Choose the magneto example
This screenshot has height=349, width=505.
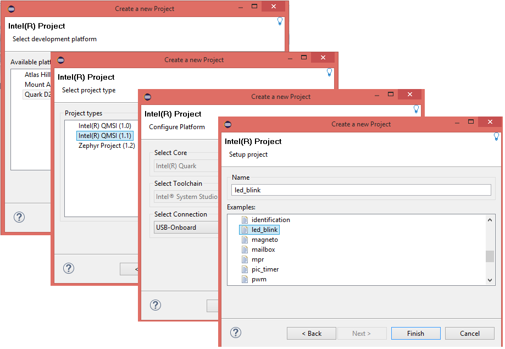pyautogui.click(x=265, y=240)
